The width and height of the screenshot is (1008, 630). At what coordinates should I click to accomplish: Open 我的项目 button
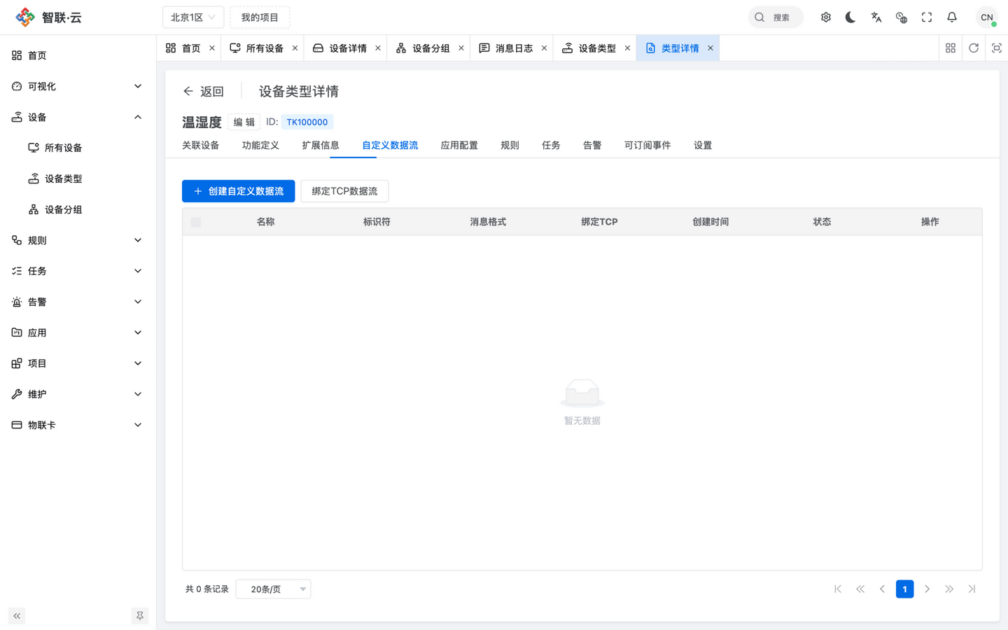[x=260, y=17]
